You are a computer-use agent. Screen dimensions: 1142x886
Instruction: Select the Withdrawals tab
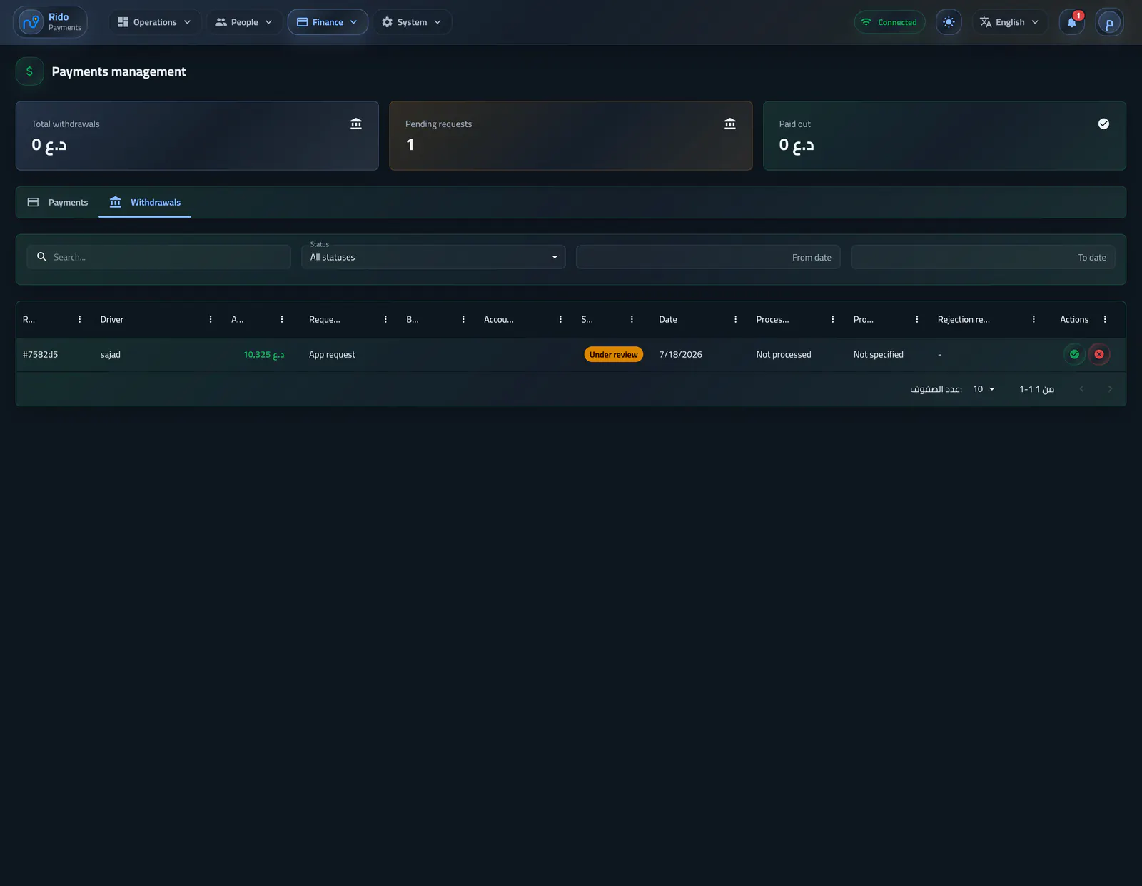145,202
